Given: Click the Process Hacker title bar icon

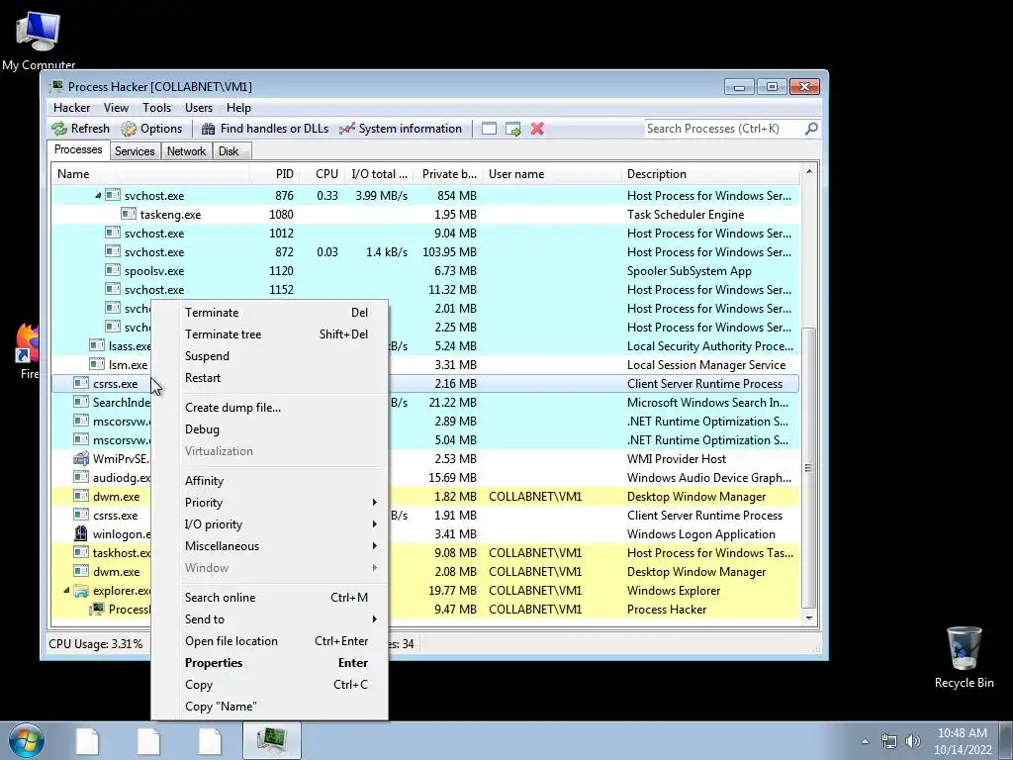Looking at the screenshot, I should (56, 86).
